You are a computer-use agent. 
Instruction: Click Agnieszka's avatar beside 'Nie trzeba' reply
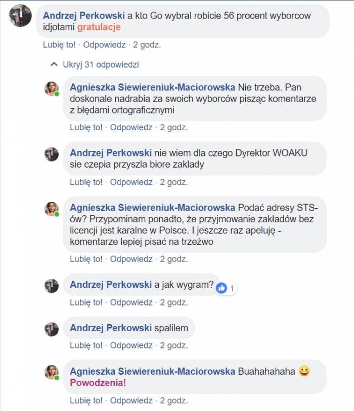click(x=52, y=88)
